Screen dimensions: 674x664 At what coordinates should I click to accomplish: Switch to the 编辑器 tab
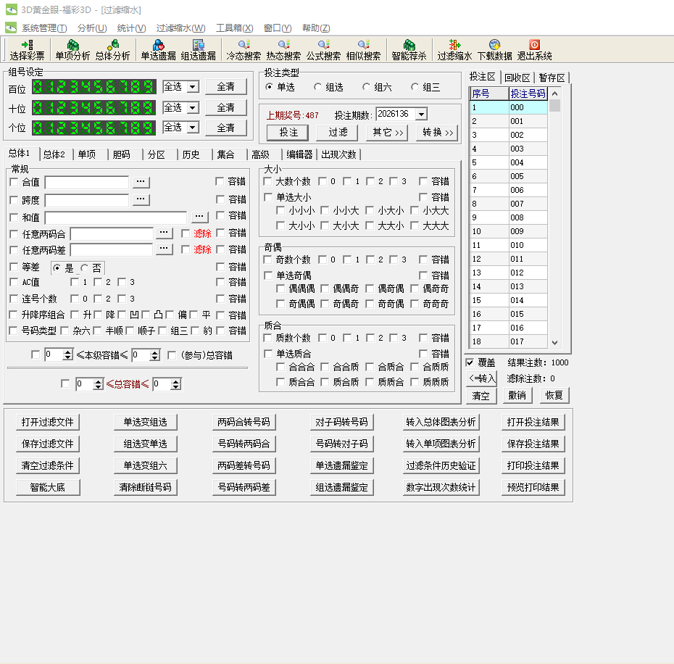pyautogui.click(x=299, y=154)
